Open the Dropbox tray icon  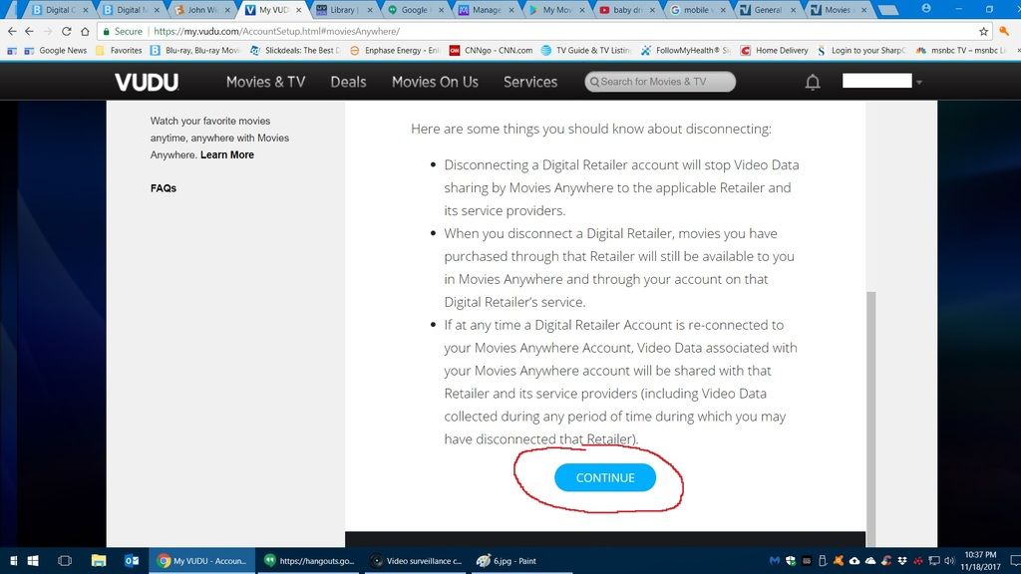(x=901, y=560)
